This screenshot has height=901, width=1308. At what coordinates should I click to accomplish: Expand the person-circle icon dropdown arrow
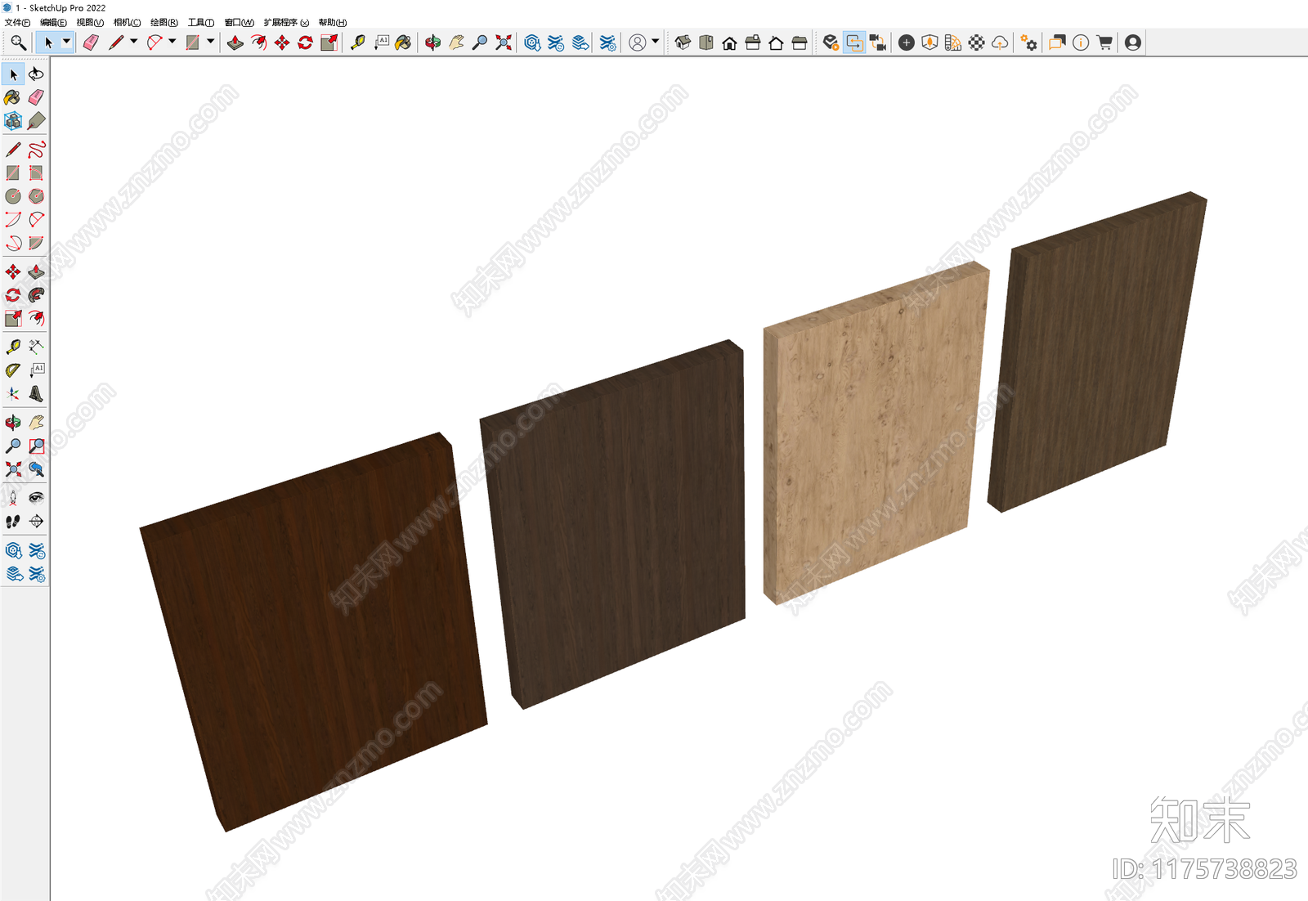coord(655,42)
